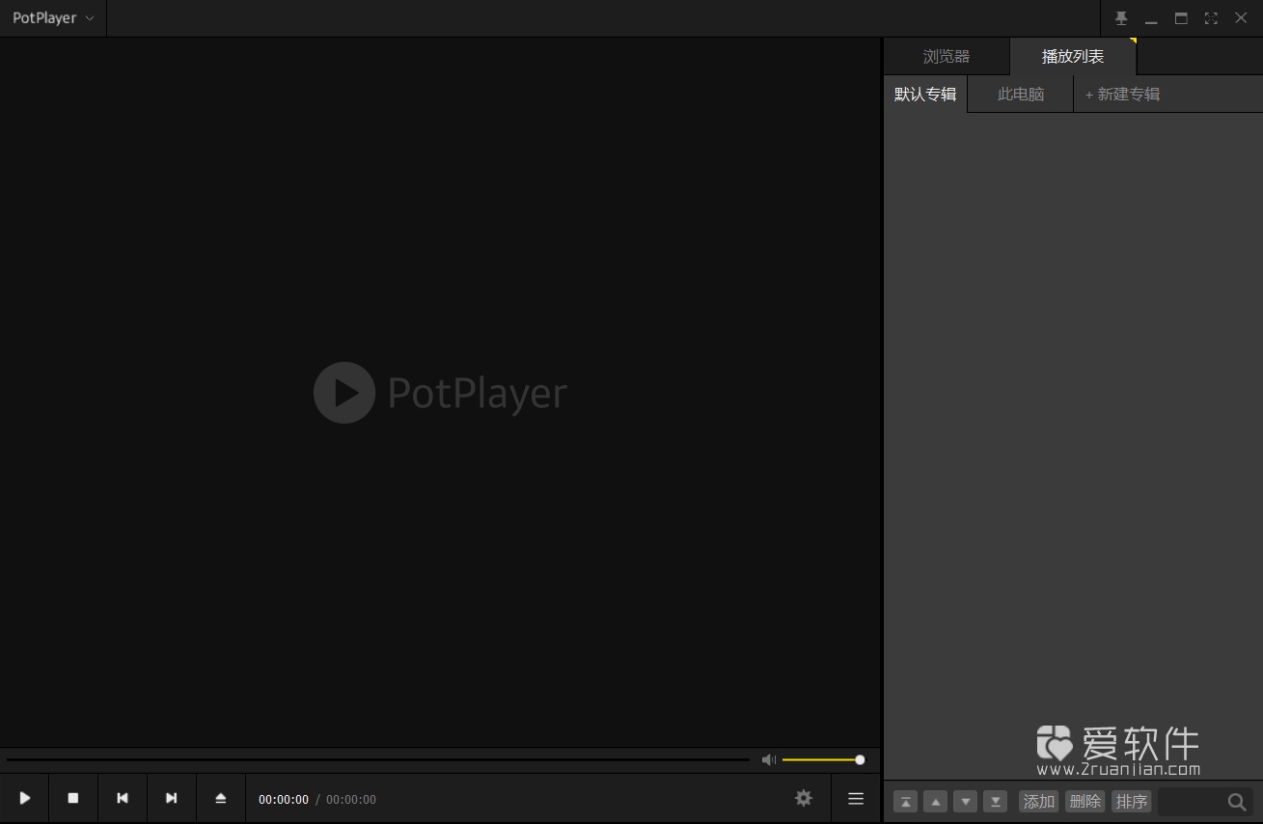1263x824 pixels.
Task: Switch to the 浏览器 tab
Action: click(x=946, y=56)
